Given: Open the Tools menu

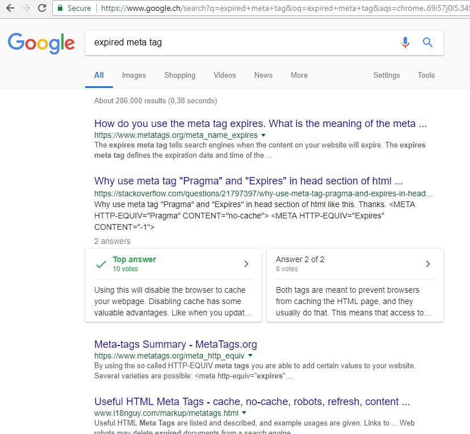Looking at the screenshot, I should click(426, 75).
